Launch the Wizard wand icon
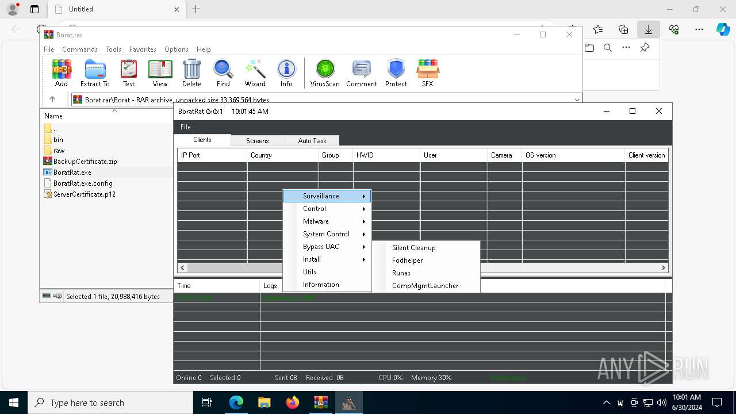 click(x=255, y=73)
